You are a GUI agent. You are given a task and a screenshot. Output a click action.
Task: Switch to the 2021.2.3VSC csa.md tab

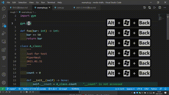tap(86, 8)
